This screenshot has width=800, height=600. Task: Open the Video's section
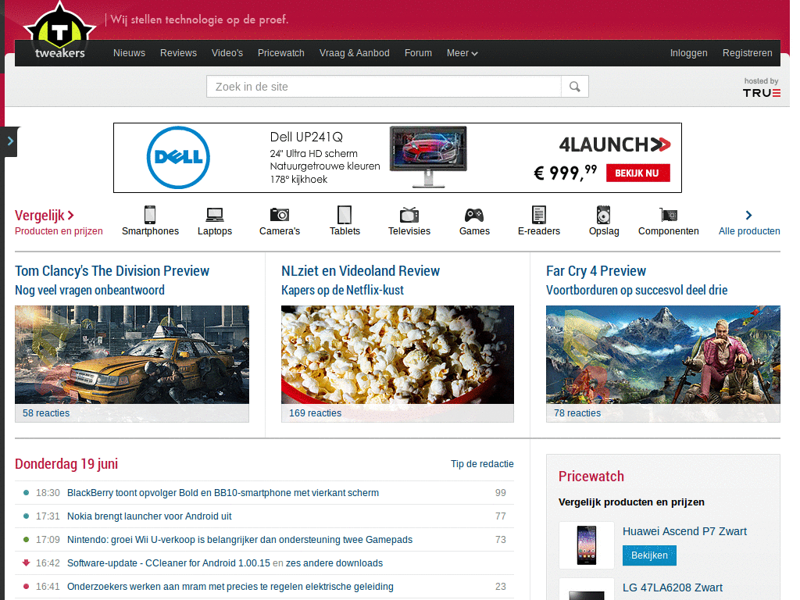point(227,53)
